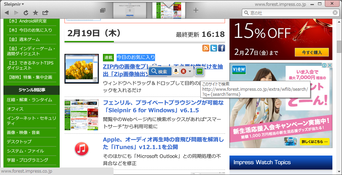Click the highlighted 今日のお気に入り text

tap(135, 57)
